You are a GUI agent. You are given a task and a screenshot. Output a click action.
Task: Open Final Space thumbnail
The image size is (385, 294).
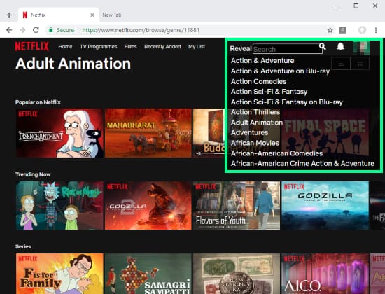pos(325,132)
